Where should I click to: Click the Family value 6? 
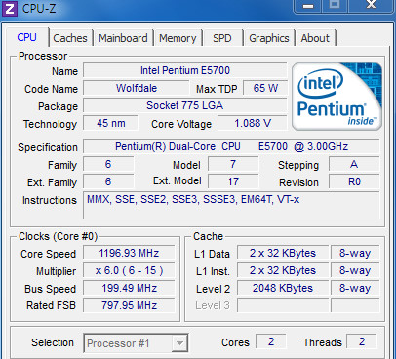(108, 164)
